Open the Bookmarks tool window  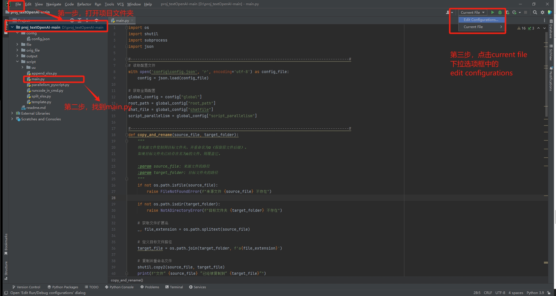(x=6, y=244)
